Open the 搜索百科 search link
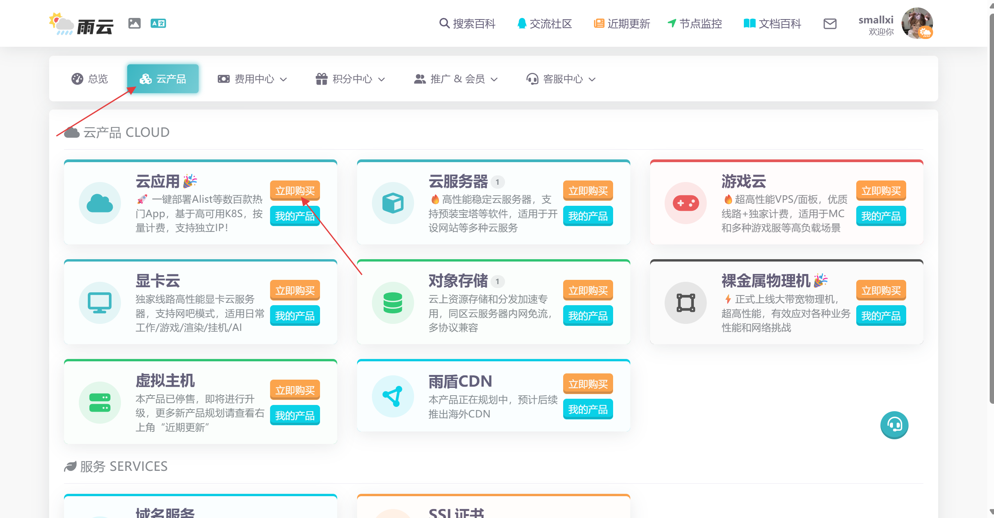Viewport: 994px width, 518px height. 467,24
